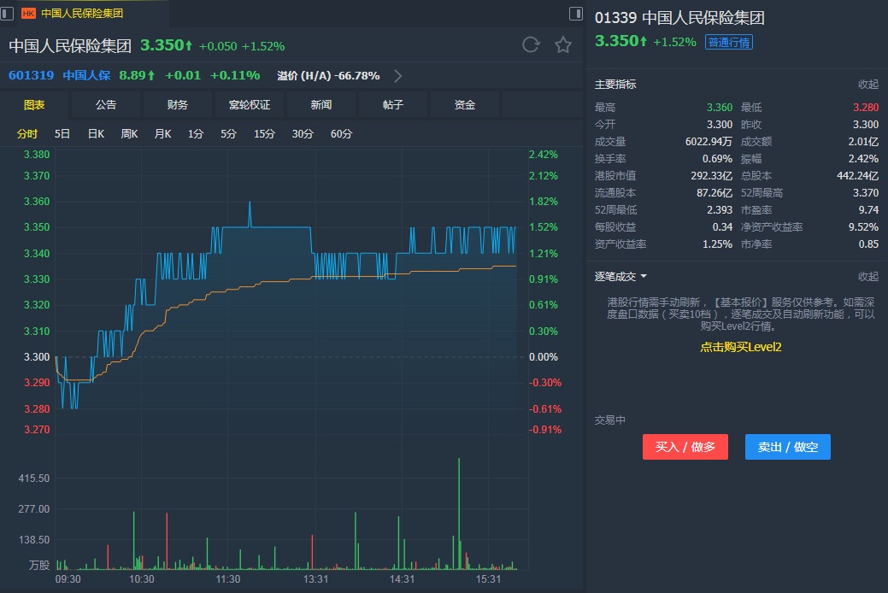The image size is (888, 593).
Task: Collapse the 主要指标 section via 收起
Action: 868,85
